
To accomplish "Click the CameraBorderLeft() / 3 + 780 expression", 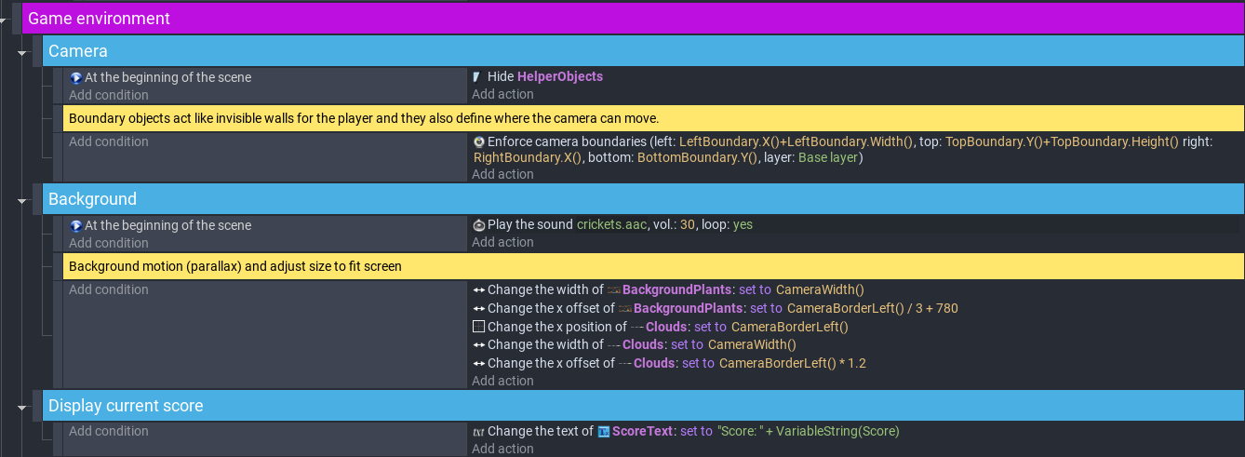I will pos(872,308).
